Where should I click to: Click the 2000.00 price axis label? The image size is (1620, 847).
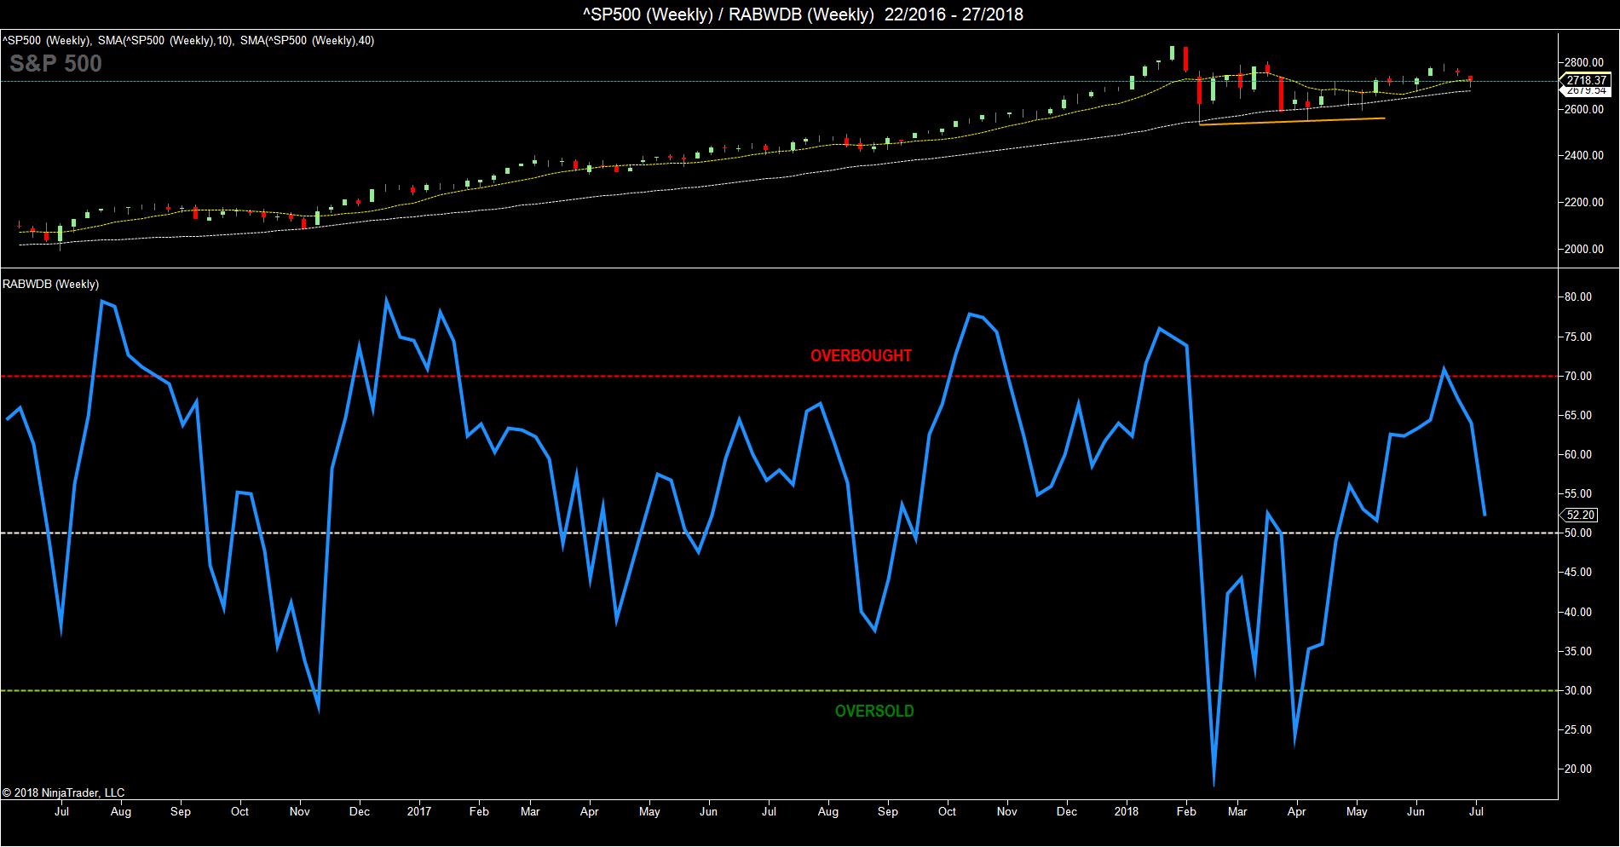coord(1584,250)
